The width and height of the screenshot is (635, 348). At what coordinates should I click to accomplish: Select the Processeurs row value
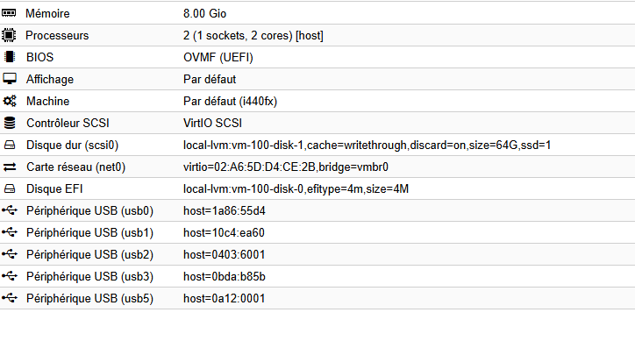coord(253,36)
